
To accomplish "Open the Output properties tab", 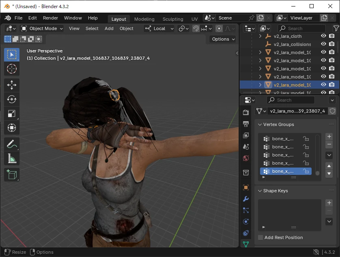I will (246, 124).
